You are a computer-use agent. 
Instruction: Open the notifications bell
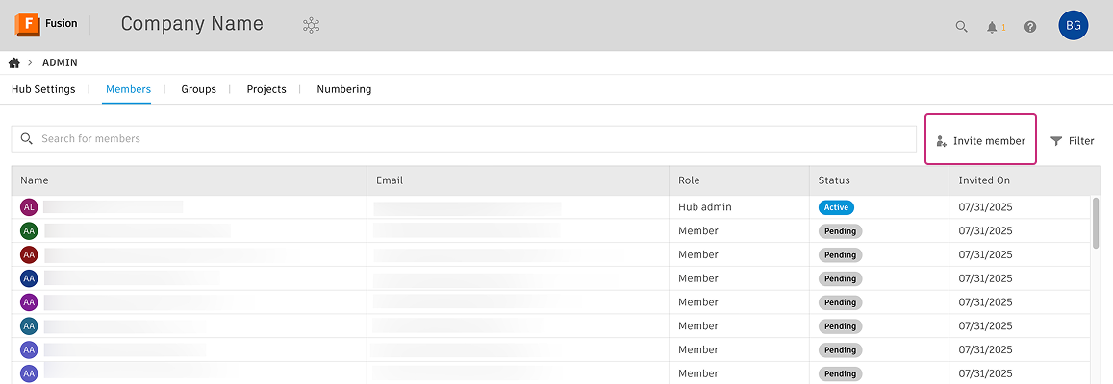pyautogui.click(x=992, y=27)
